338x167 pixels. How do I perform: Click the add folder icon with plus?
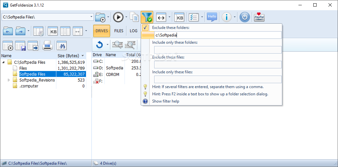pos(100,17)
